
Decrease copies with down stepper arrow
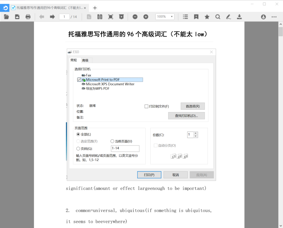(x=196, y=136)
